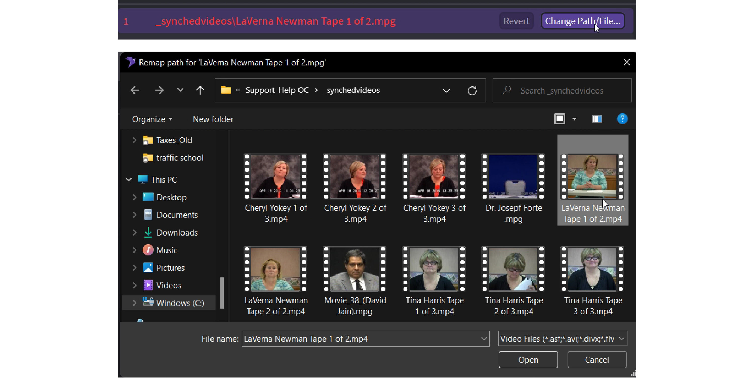
Task: Refresh the _synchedvideos folder listing
Action: pyautogui.click(x=472, y=90)
